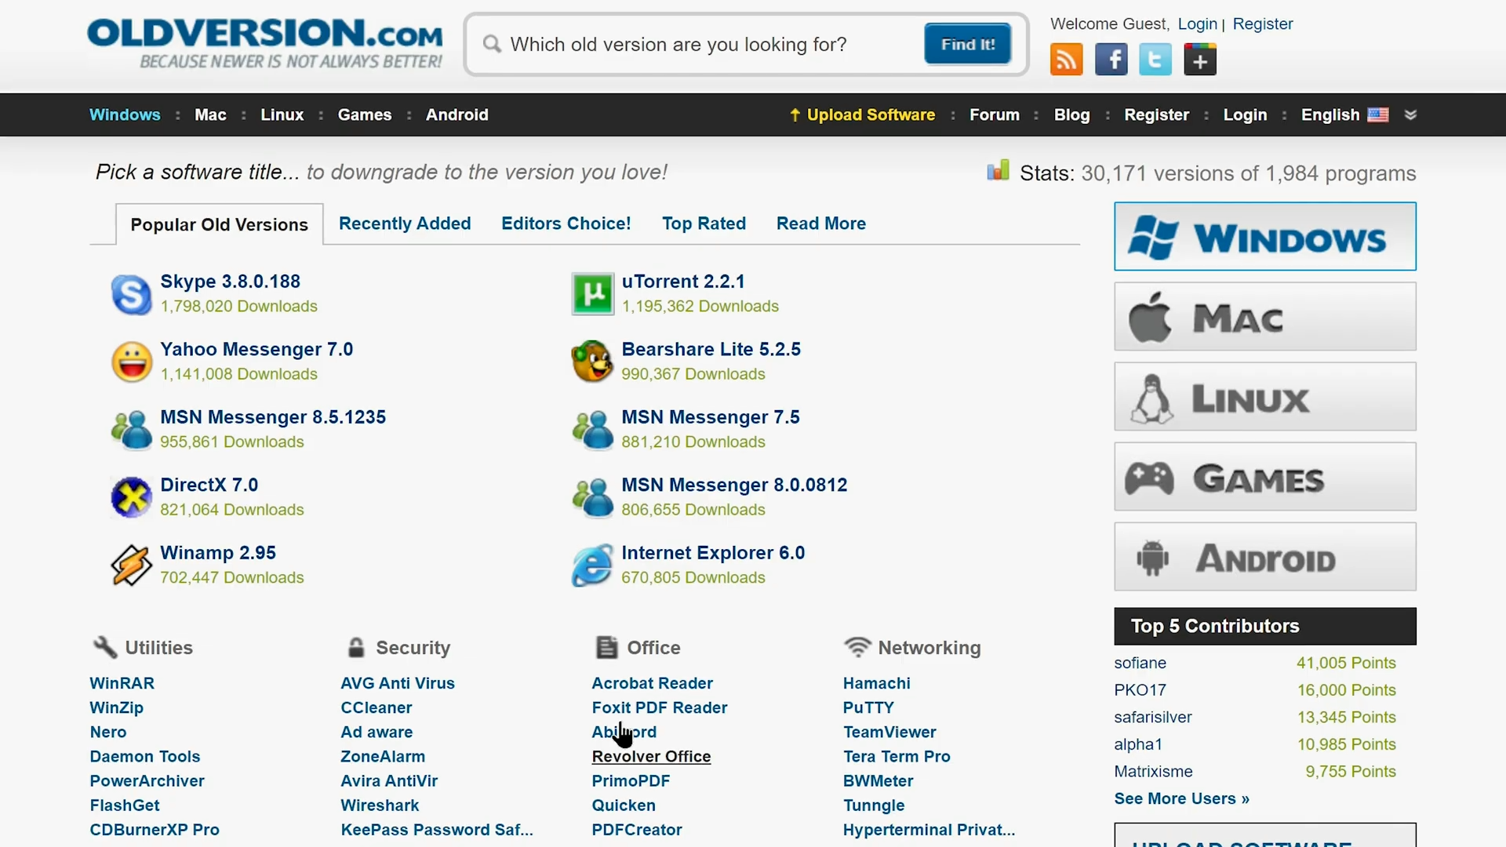Click the Register link beside Welcome Guest

click(1262, 24)
